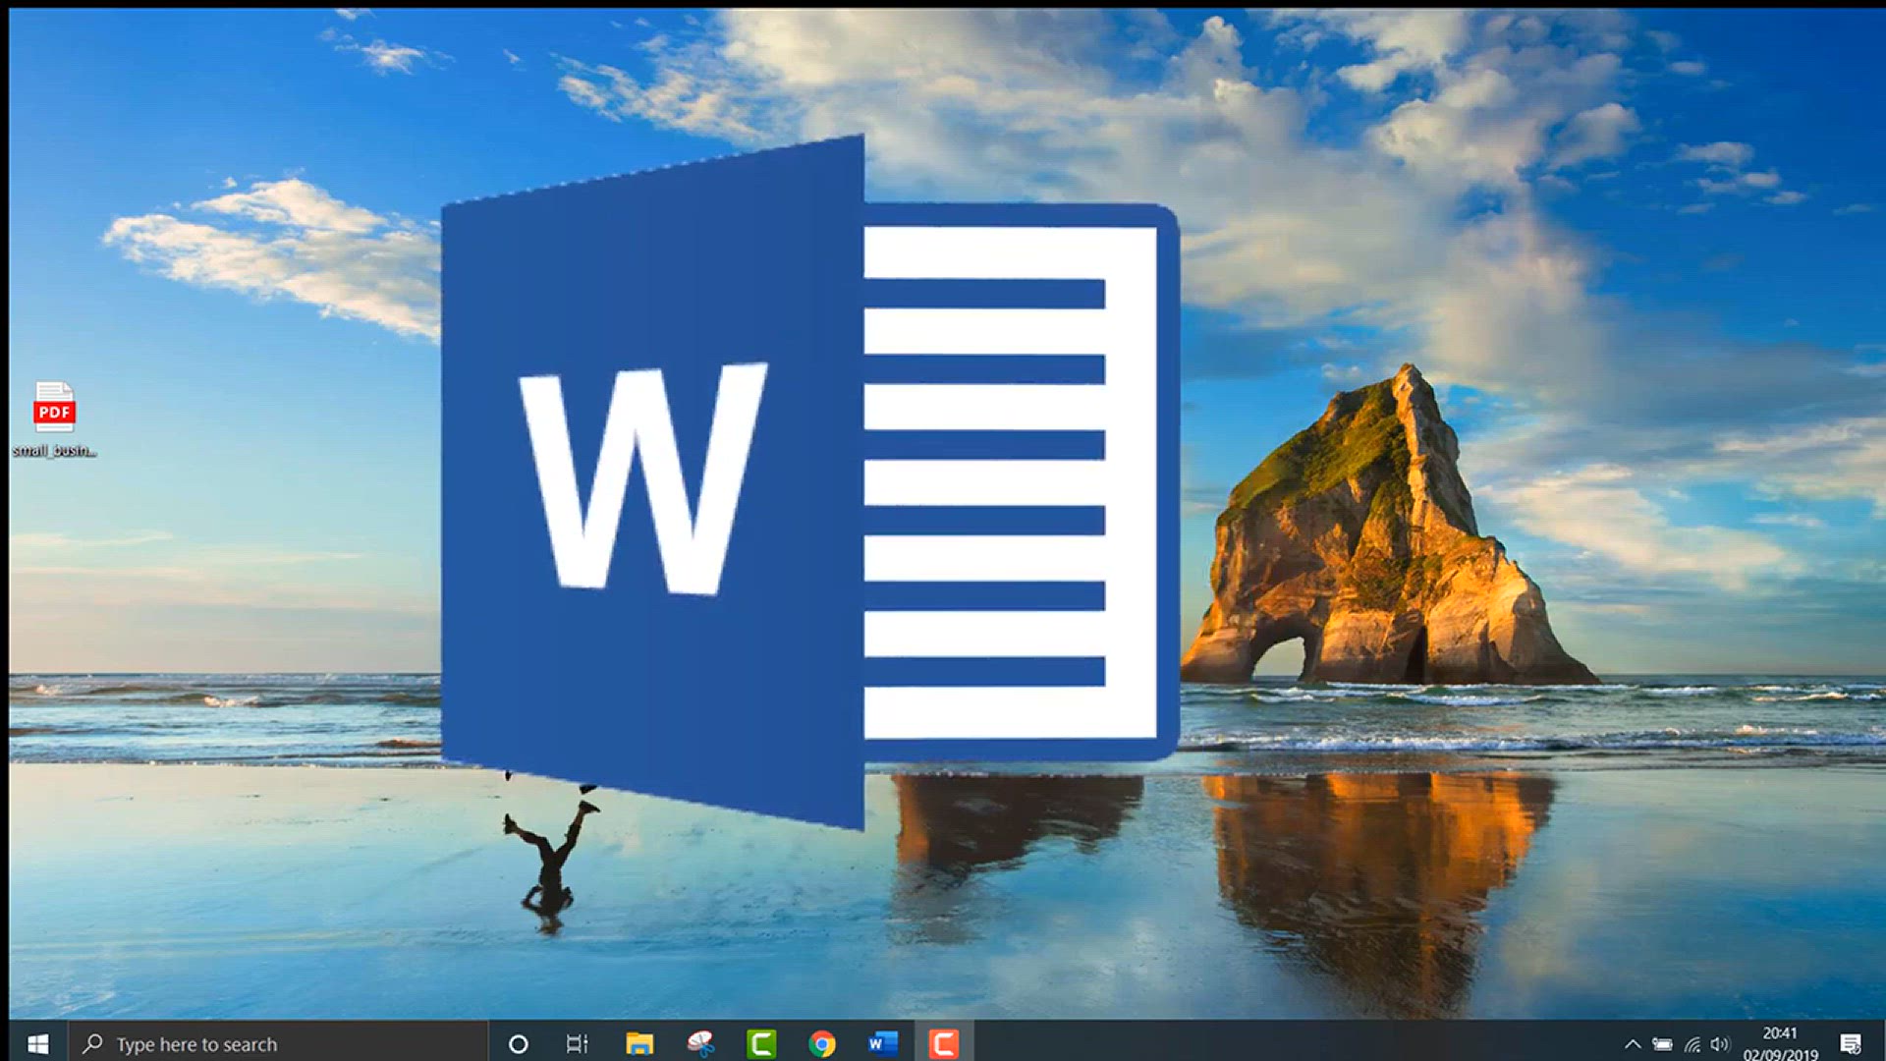Launch Google Chrome from the taskbar

click(822, 1043)
